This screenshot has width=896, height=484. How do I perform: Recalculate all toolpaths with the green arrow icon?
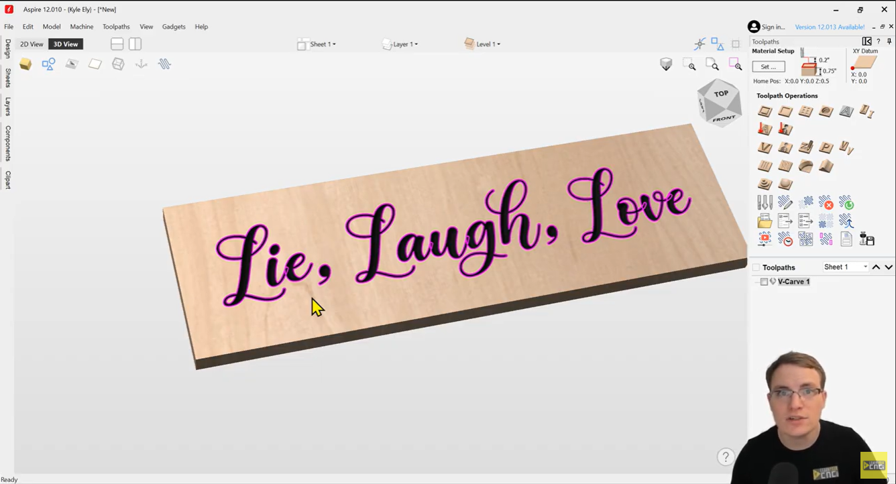(846, 202)
